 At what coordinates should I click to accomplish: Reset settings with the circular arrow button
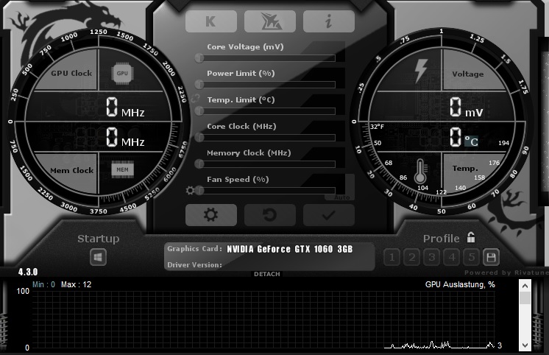(x=270, y=215)
